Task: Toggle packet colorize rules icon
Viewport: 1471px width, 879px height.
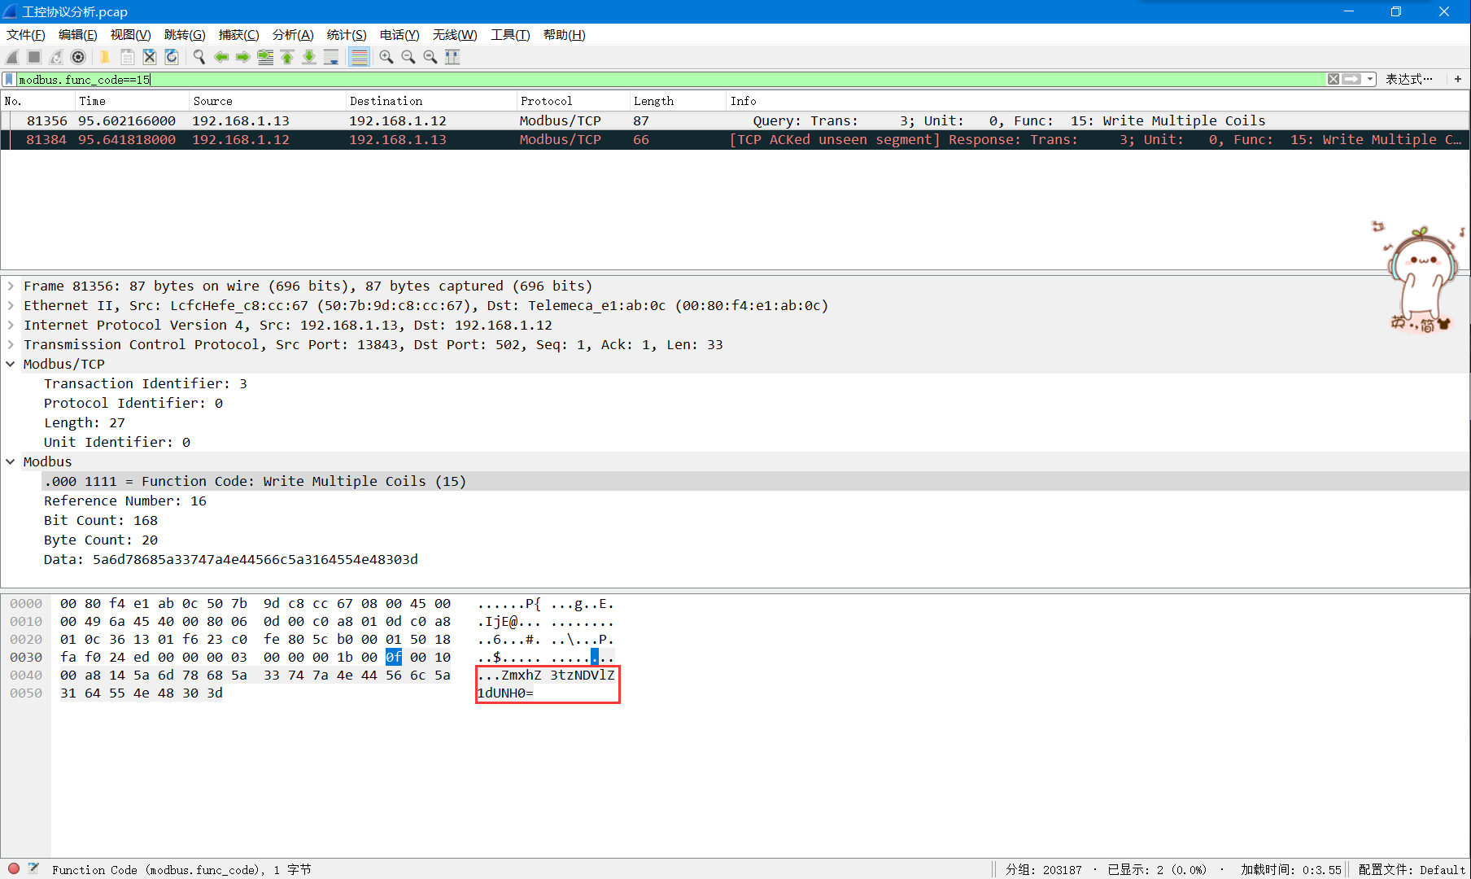Action: 359,57
